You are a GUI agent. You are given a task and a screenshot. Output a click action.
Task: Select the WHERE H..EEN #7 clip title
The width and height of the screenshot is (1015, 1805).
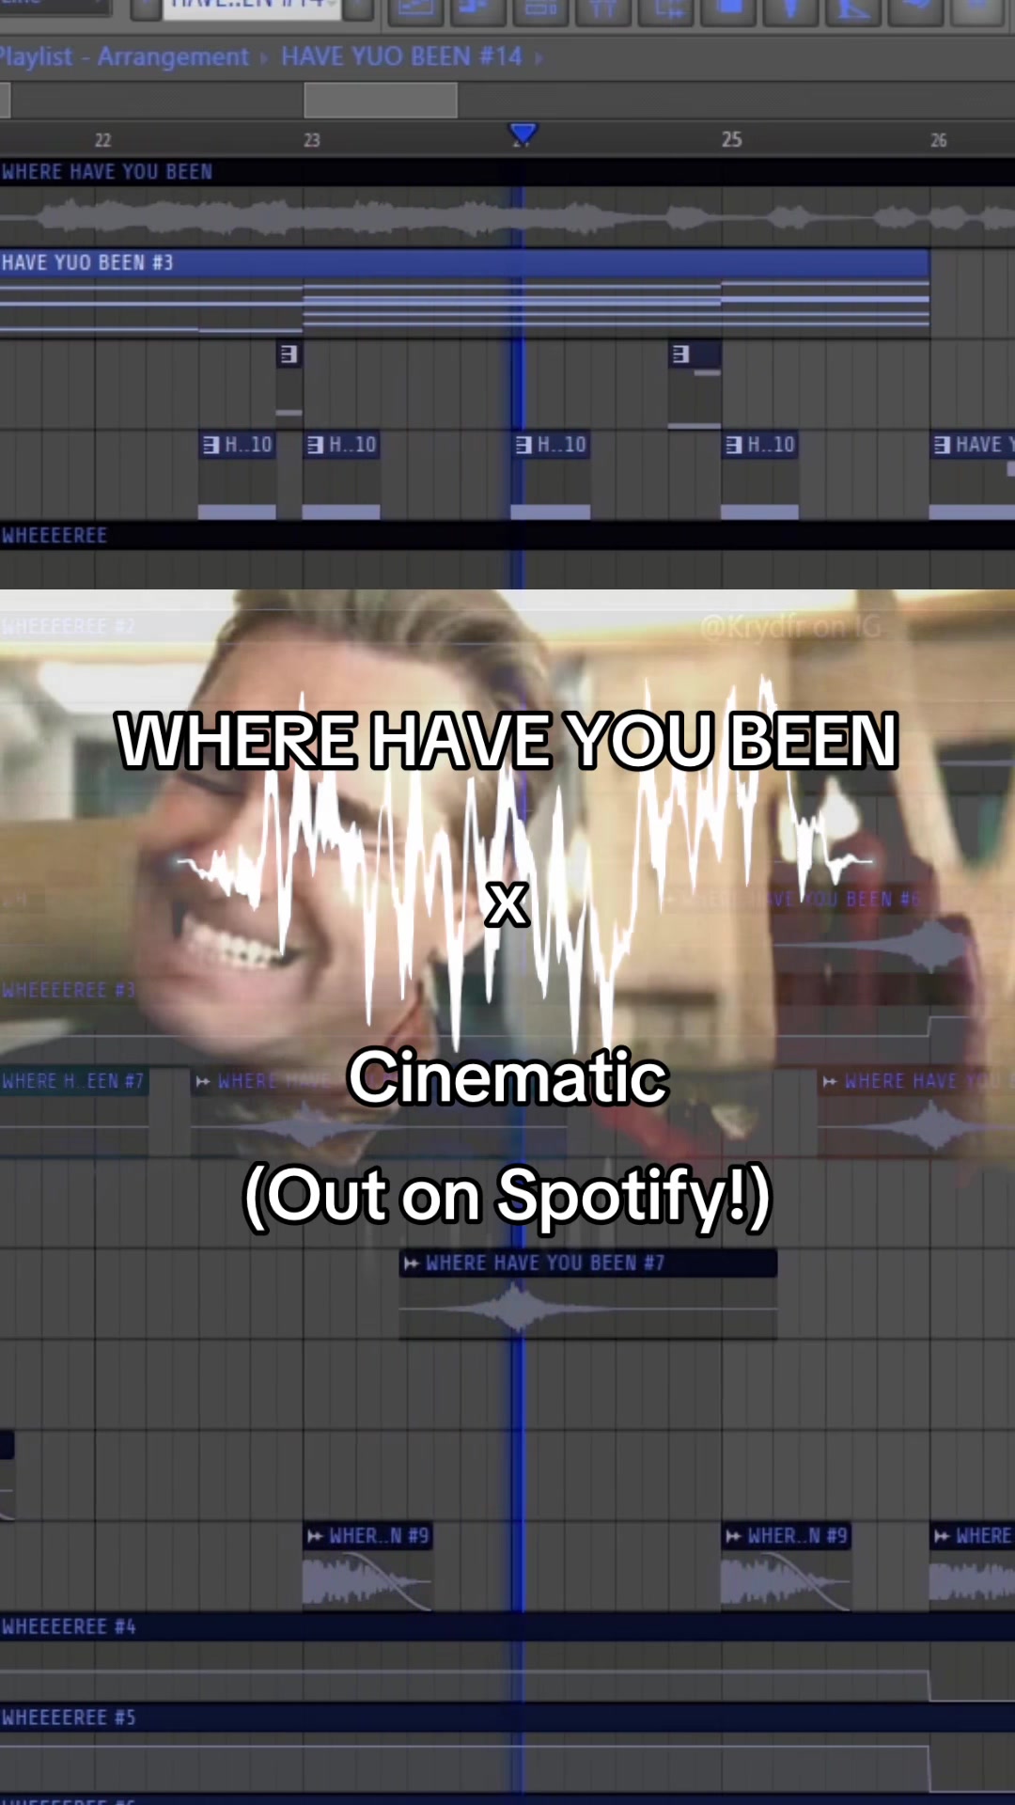tap(73, 1081)
